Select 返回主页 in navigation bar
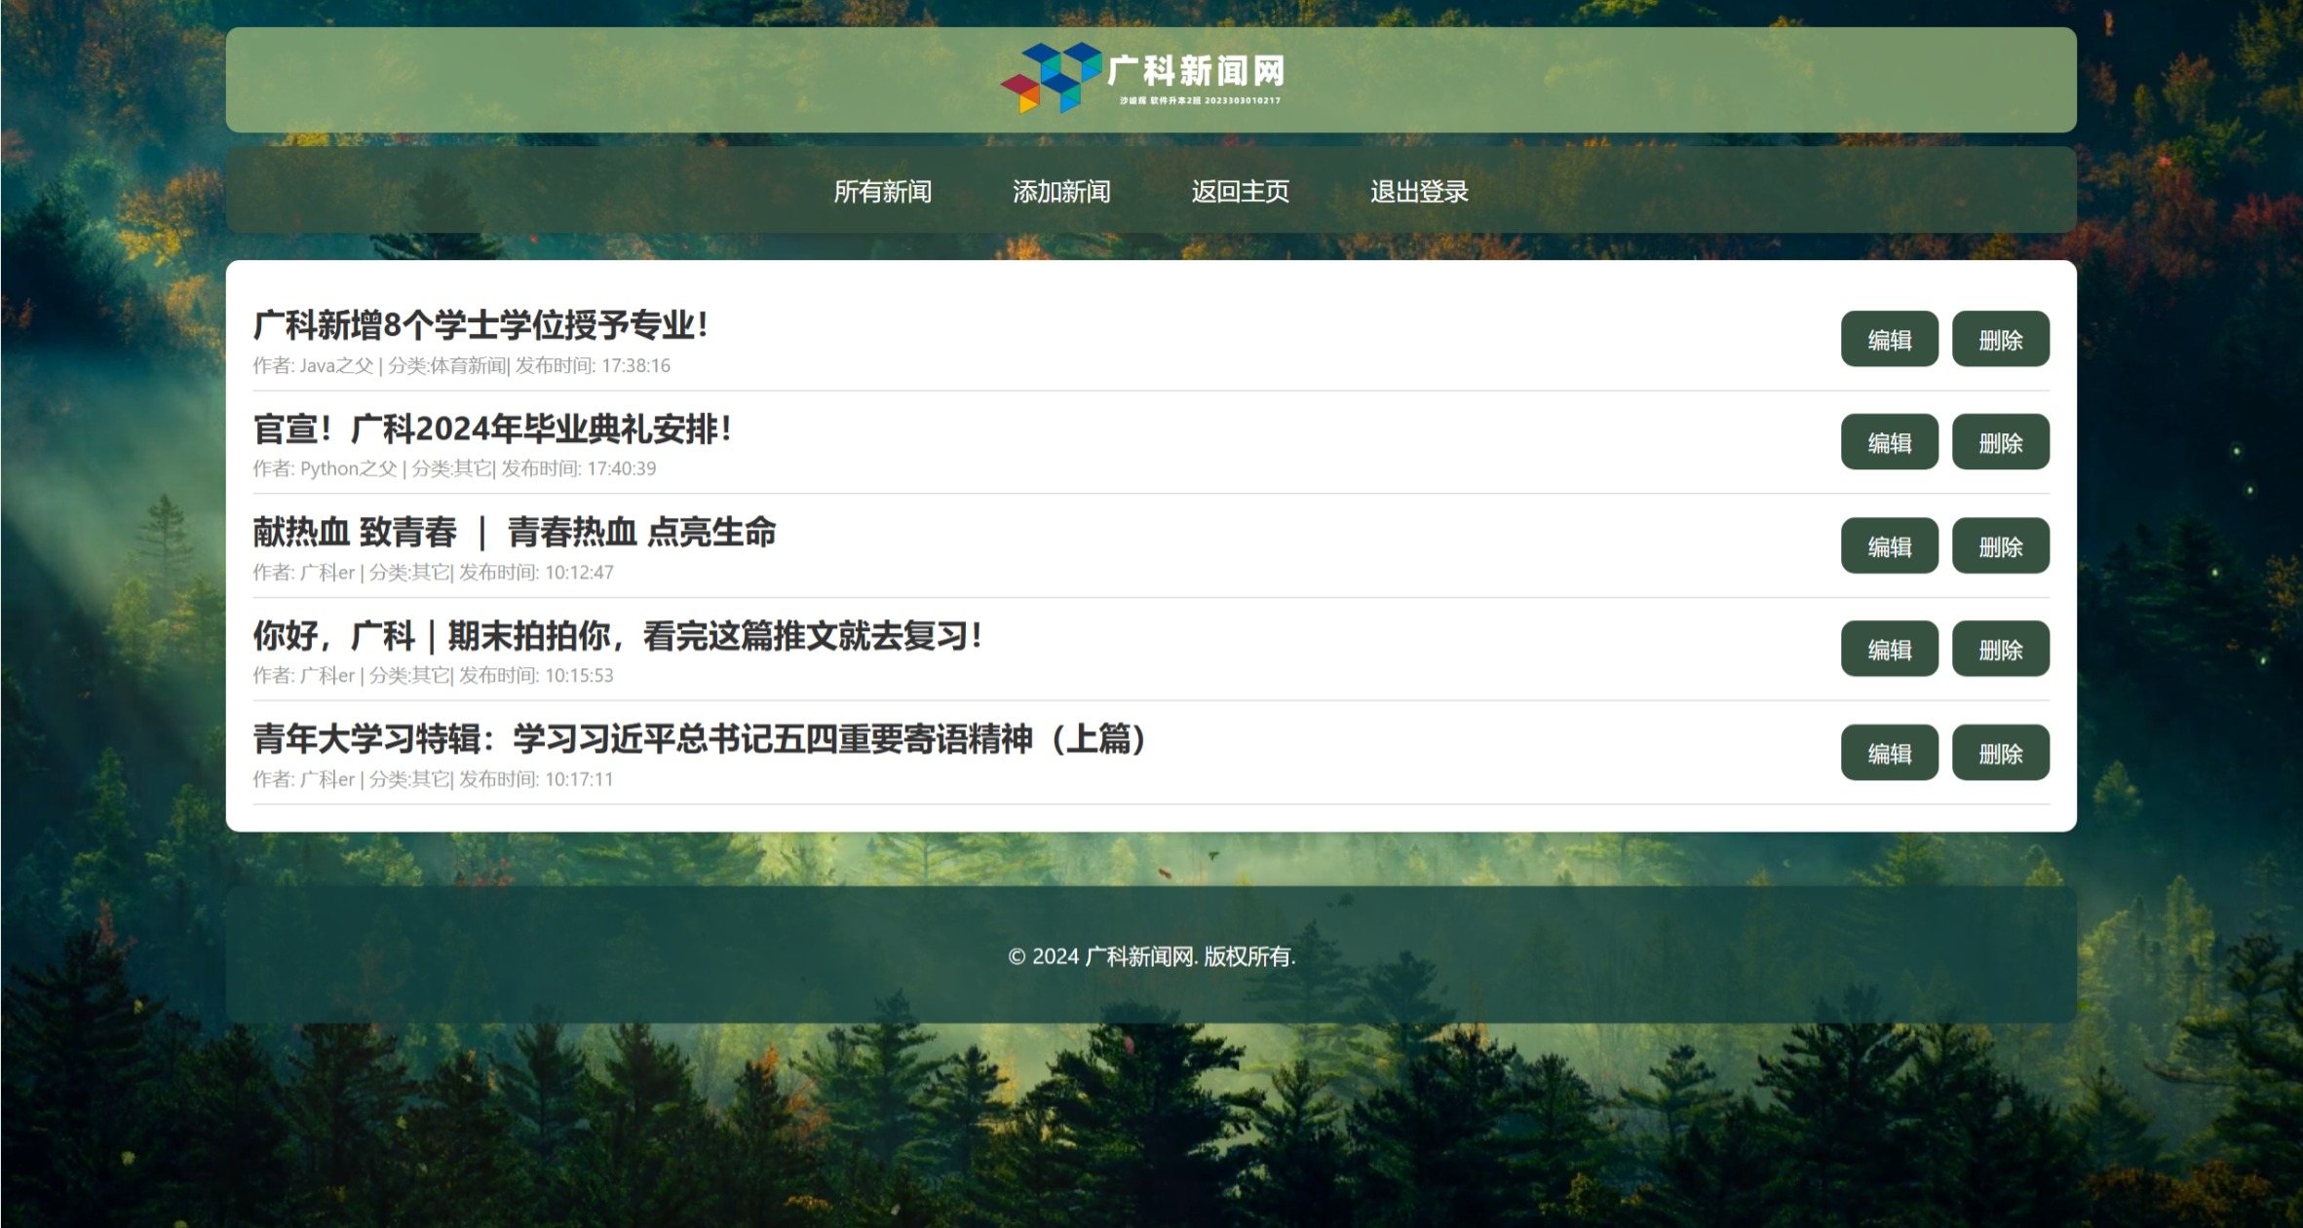Image resolution: width=2303 pixels, height=1228 pixels. (1240, 192)
